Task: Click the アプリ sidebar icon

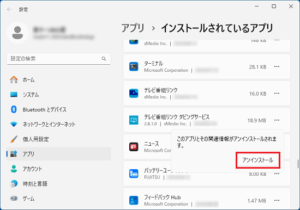Action: [14, 153]
